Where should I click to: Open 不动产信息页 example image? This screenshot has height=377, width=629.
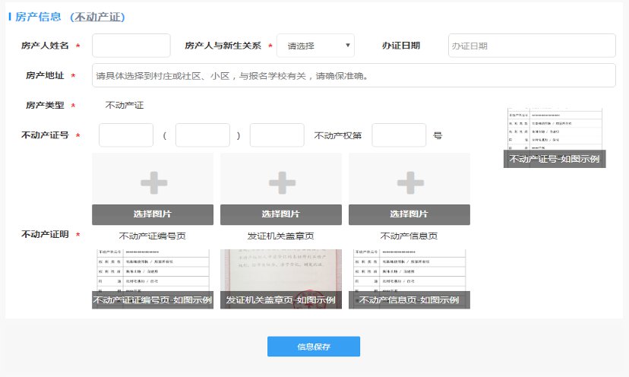[x=409, y=278]
